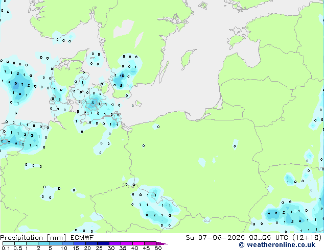Click the 0.5–1 mm legend color swatch
Viewport: 324px width, 250px height.
(20, 243)
